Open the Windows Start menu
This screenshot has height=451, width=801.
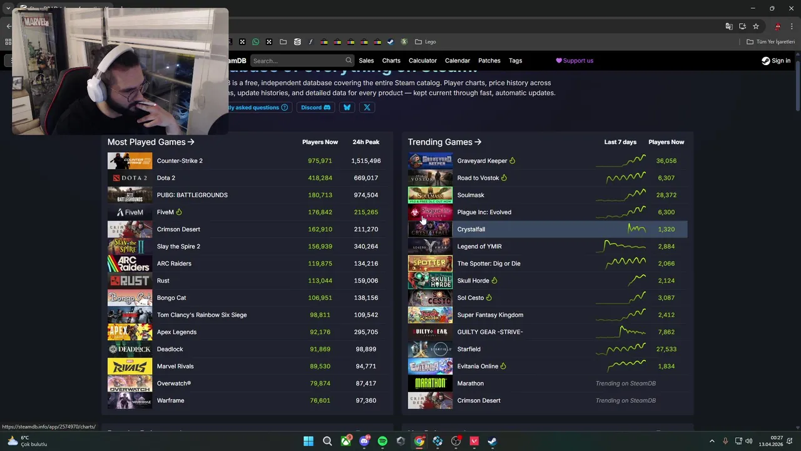(309, 442)
